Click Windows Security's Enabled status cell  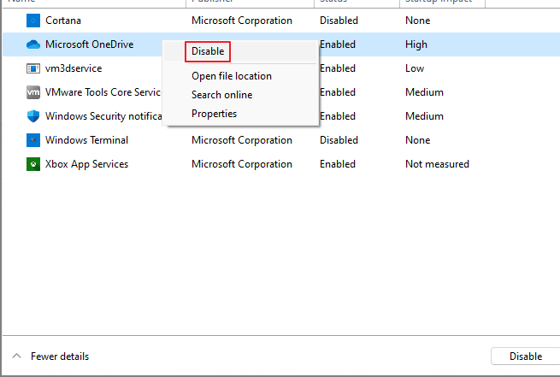tap(338, 116)
